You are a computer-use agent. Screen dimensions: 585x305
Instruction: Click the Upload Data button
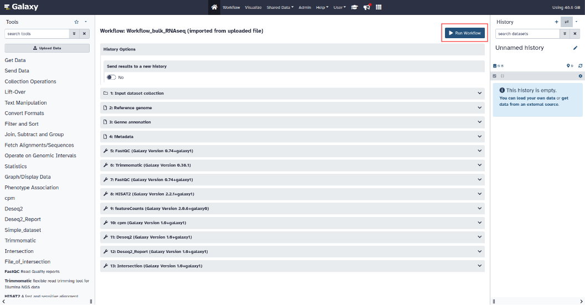click(x=47, y=48)
